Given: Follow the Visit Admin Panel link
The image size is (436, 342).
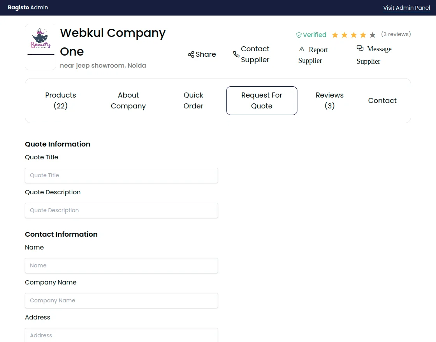Looking at the screenshot, I should click(x=406, y=8).
